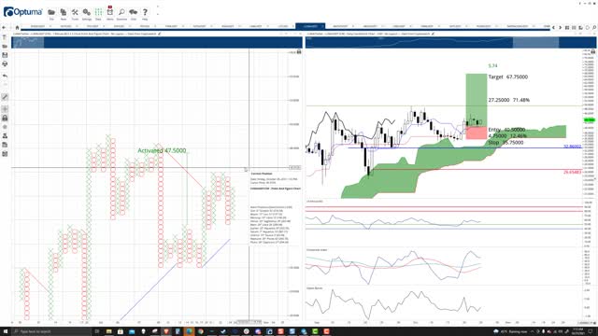The width and height of the screenshot is (598, 336).
Task: Open Brave browser from the taskbar
Action: pyautogui.click(x=166, y=331)
